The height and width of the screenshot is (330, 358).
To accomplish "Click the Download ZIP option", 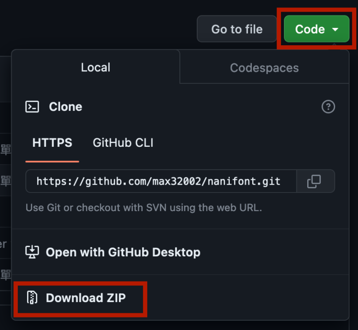I will coord(86,298).
